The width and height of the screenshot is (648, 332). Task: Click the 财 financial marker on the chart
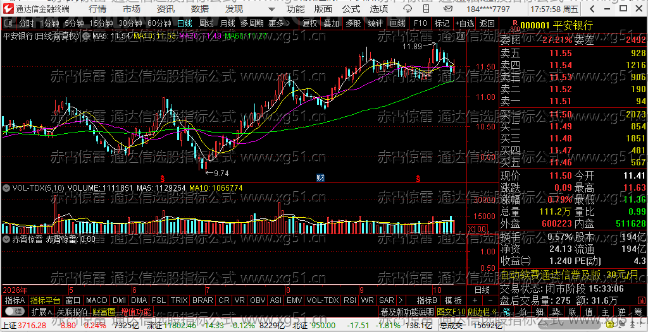tap(320, 178)
